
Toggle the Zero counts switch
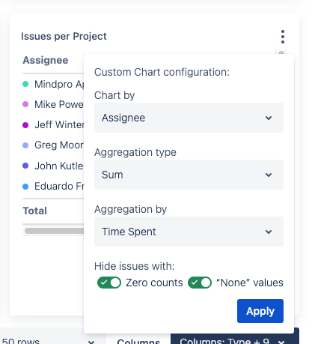coord(109,283)
